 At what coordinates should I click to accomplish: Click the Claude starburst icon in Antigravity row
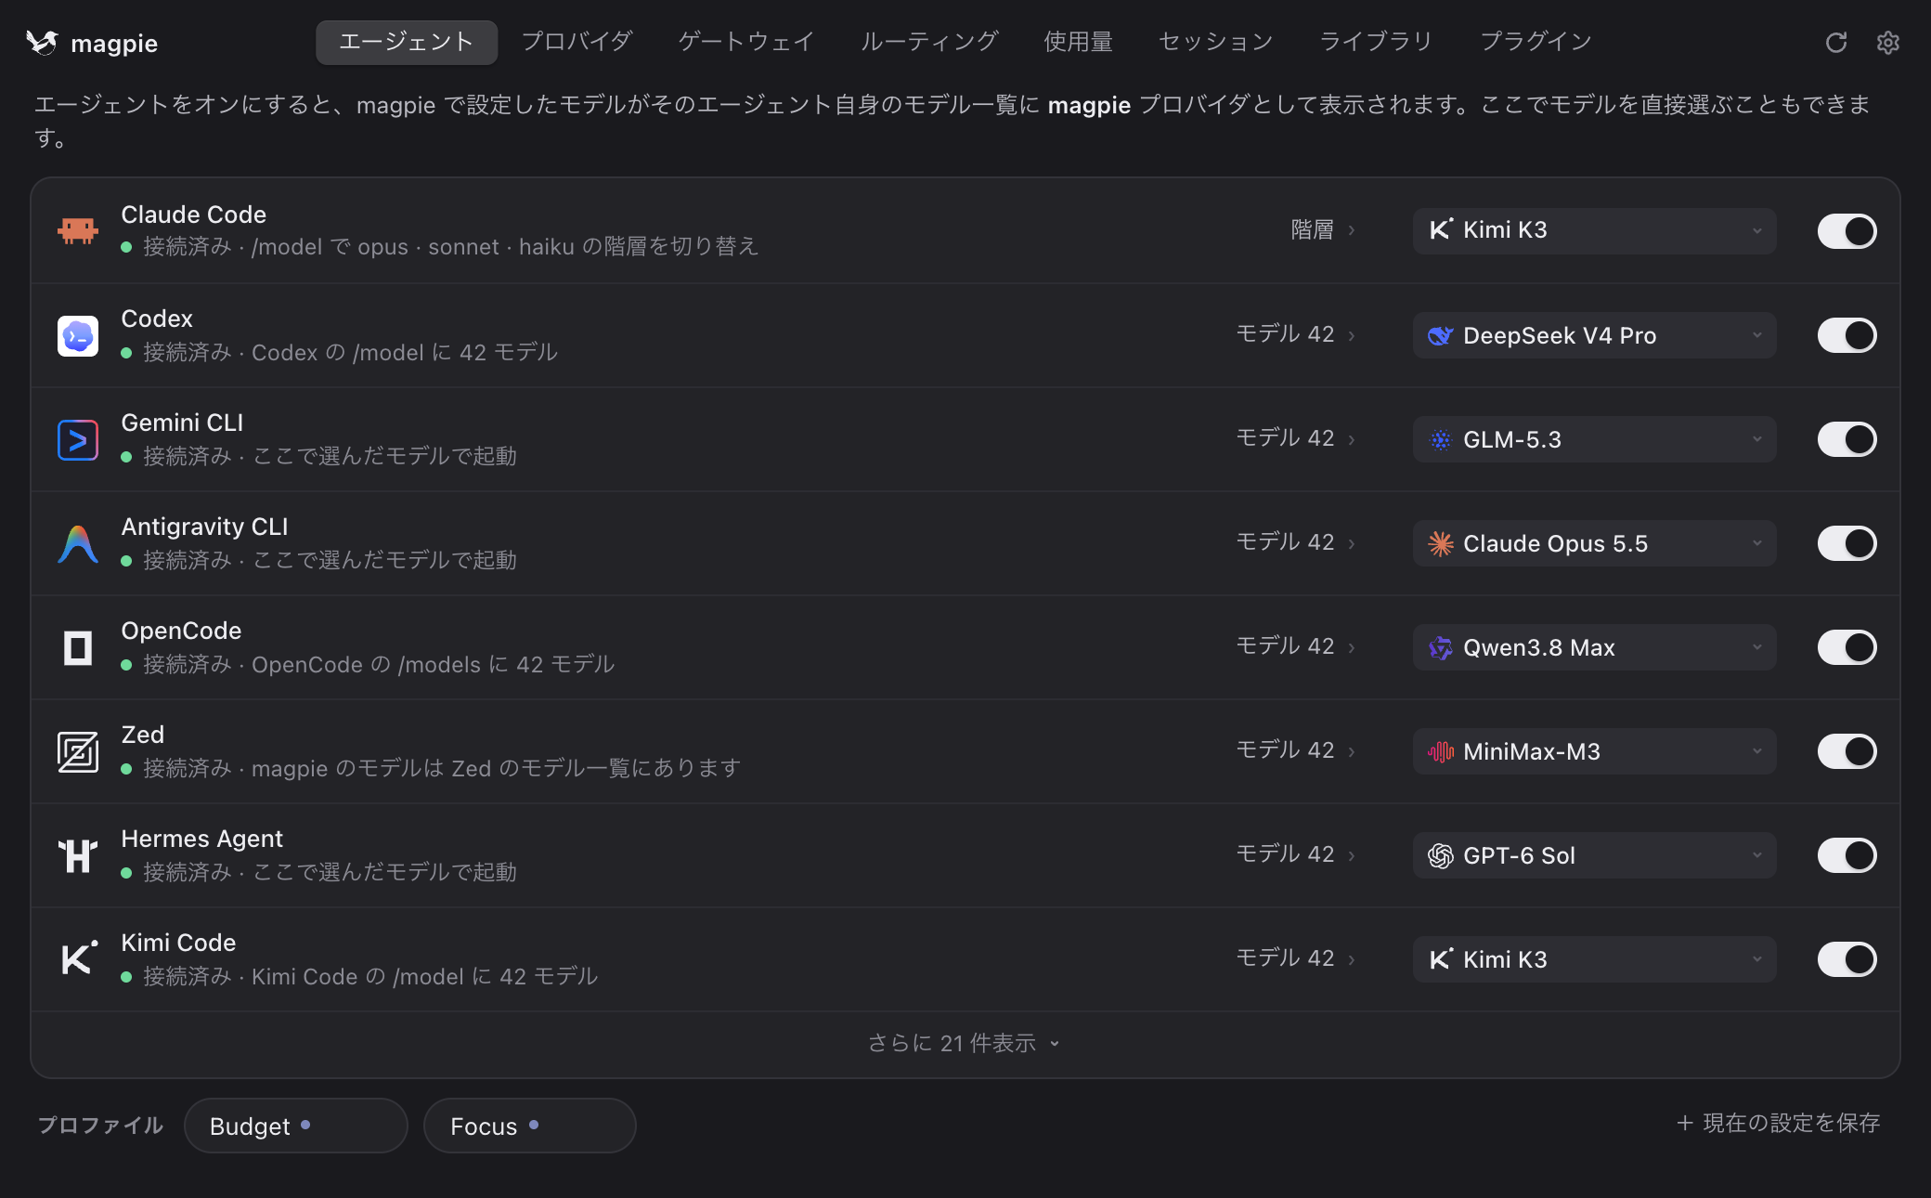(1440, 543)
